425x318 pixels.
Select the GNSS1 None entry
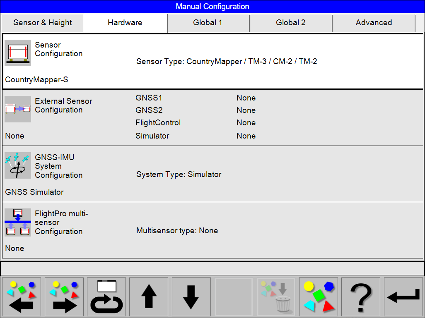[246, 98]
